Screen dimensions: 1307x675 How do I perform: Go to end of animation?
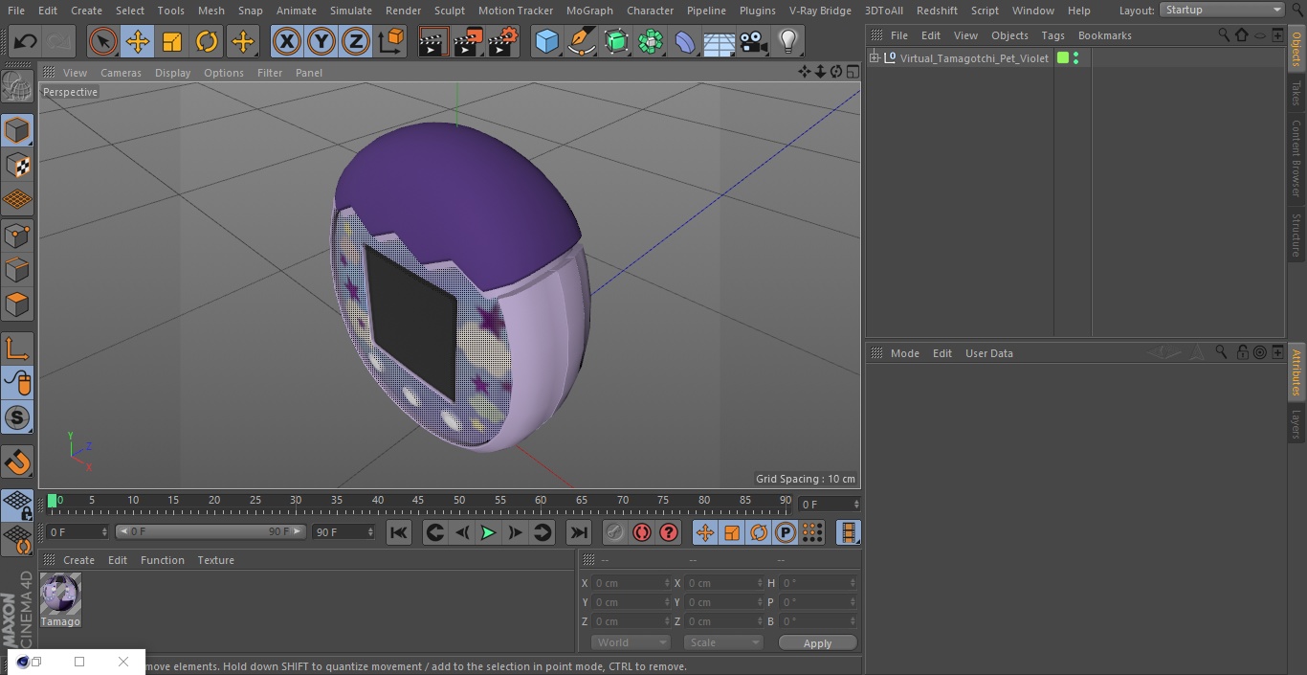tap(579, 532)
